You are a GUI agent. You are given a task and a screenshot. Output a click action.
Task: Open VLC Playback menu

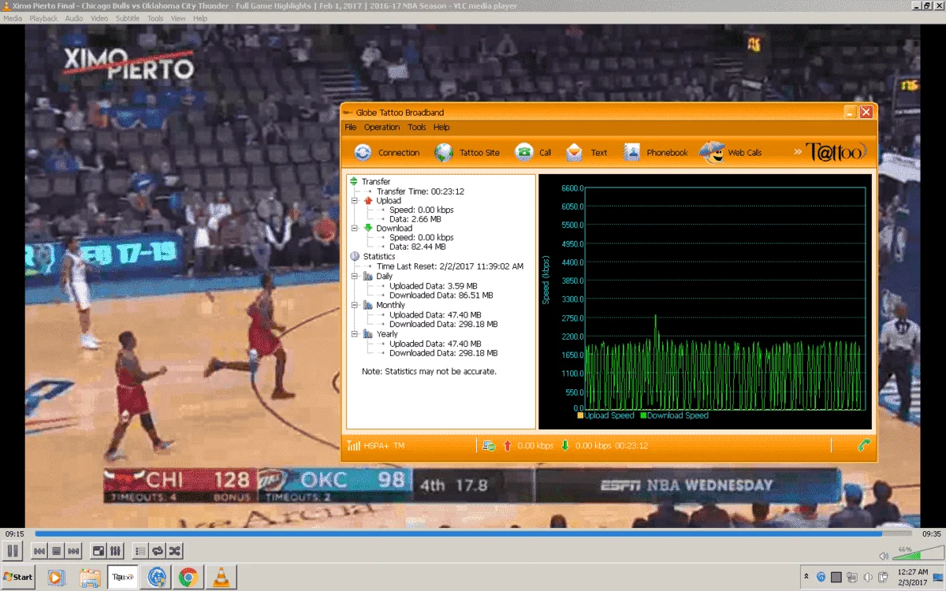44,18
